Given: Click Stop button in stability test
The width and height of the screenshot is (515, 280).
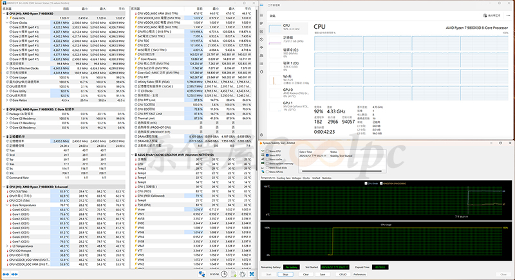Looking at the screenshot, I should 285,273.
